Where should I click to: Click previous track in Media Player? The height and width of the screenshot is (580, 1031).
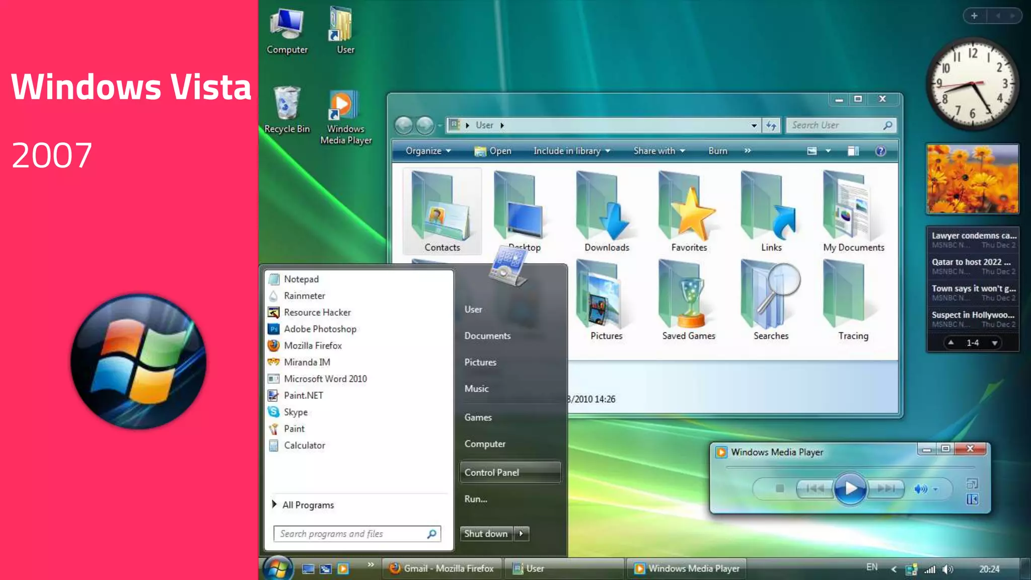coord(815,488)
